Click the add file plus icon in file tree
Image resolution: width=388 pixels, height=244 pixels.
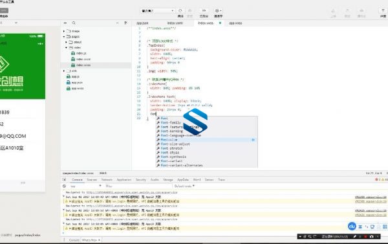[65, 23]
